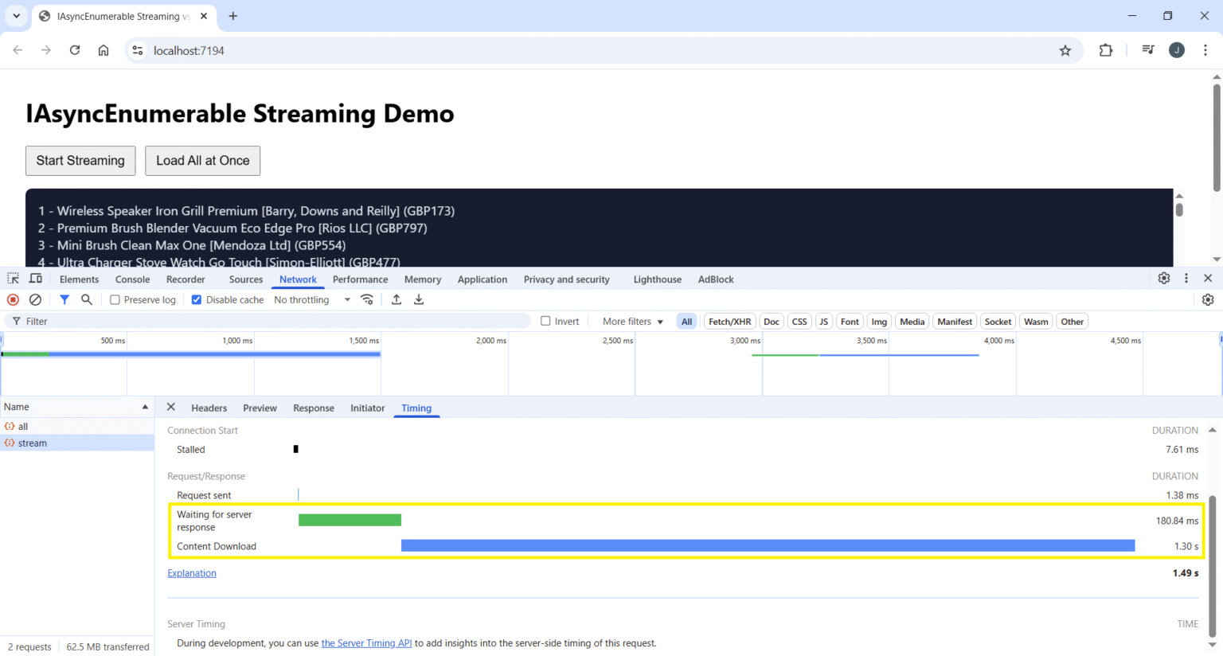This screenshot has height=656, width=1223.
Task: Select the inspect element picker tool
Action: point(12,279)
